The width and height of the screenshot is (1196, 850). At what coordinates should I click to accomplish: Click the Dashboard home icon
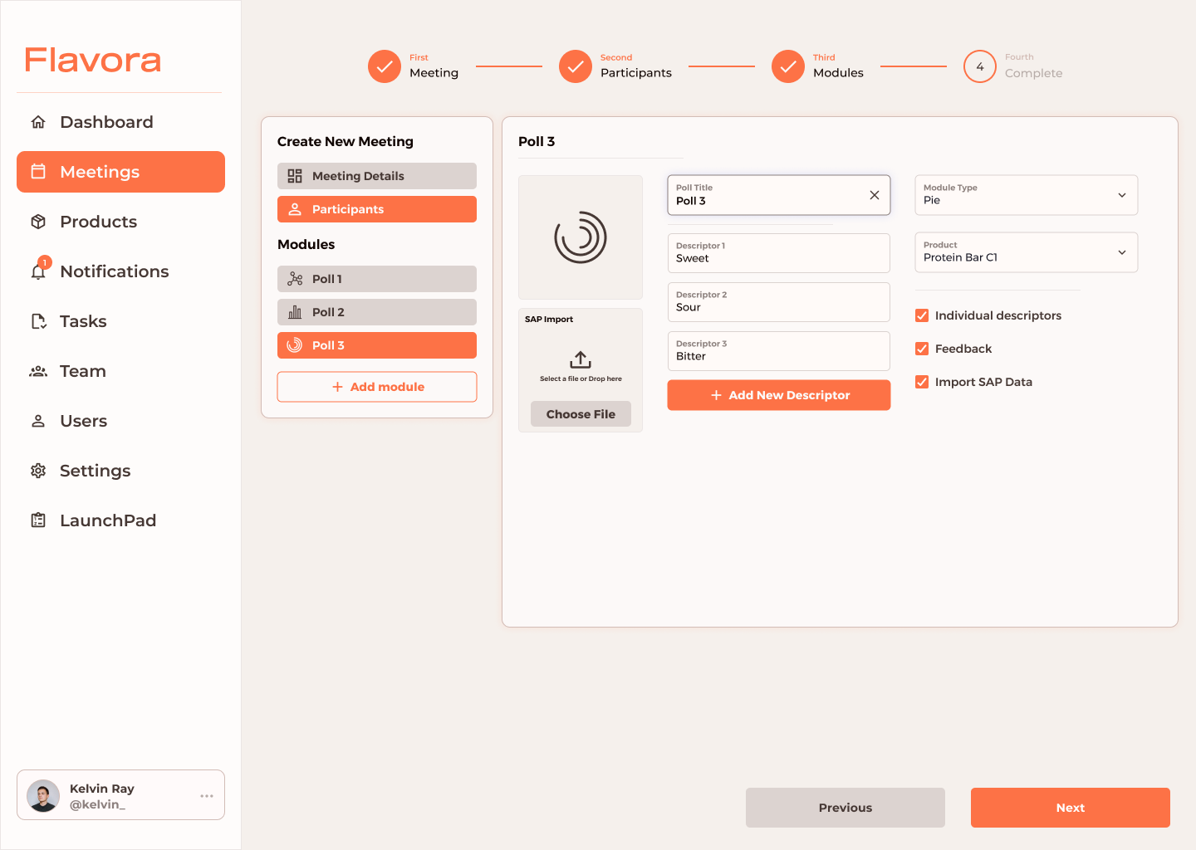[x=38, y=122]
